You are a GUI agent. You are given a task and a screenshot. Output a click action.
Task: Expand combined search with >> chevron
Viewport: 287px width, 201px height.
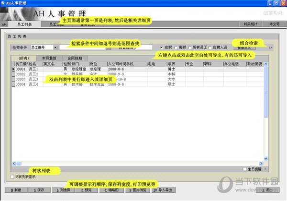270,47
